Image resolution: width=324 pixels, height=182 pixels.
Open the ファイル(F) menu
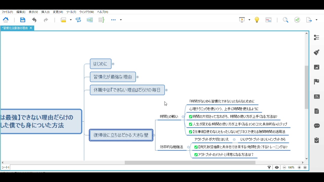click(7, 12)
